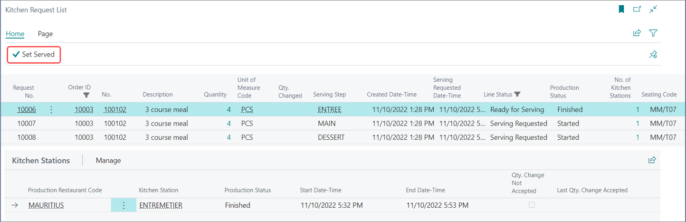
Task: Click the Set Served button
Action: [34, 55]
